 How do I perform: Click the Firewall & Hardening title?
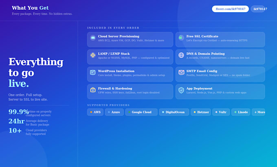pyautogui.click(x=115, y=88)
